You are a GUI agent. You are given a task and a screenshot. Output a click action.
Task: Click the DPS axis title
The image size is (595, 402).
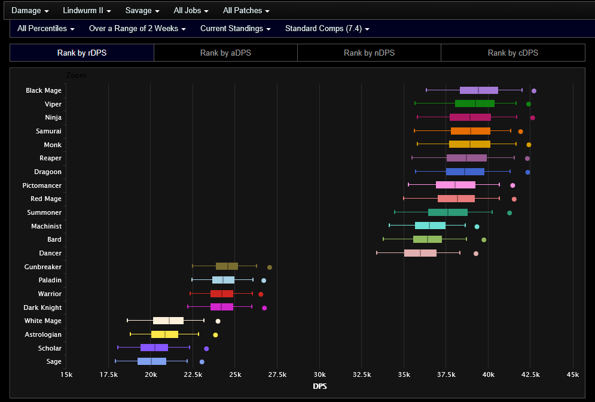pyautogui.click(x=320, y=386)
